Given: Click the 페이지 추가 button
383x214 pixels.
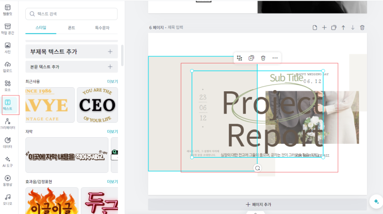Looking at the screenshot, I should point(257,205).
